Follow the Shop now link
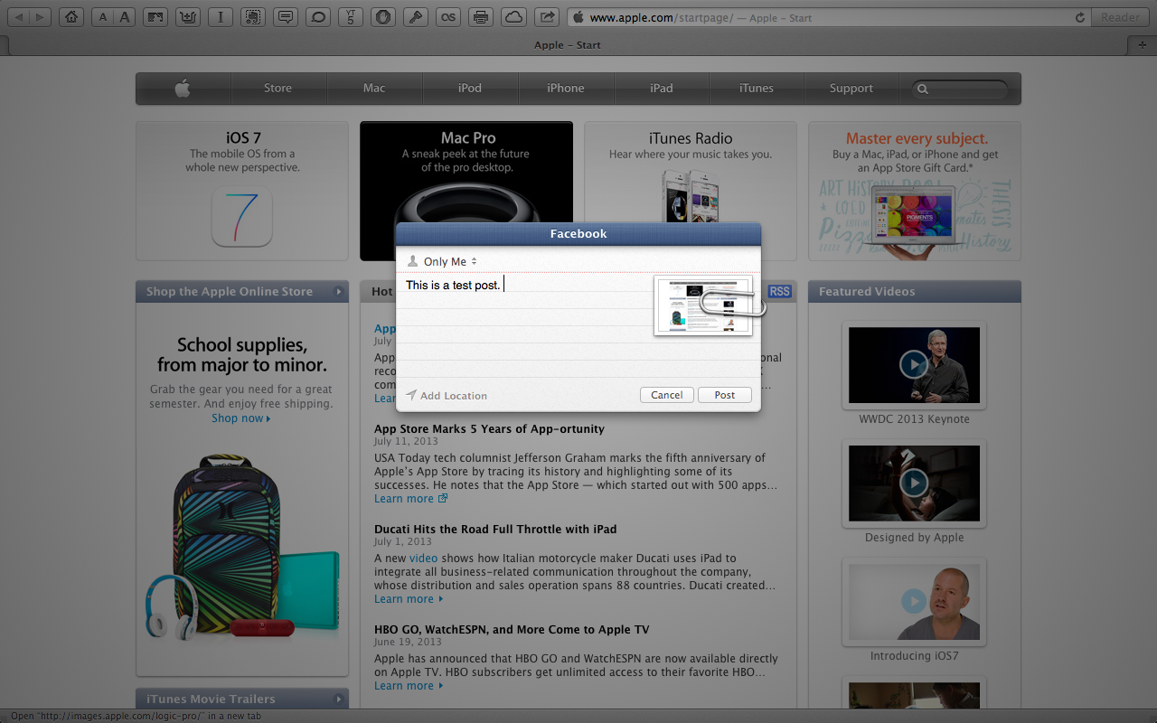Viewport: 1157px width, 723px height. point(241,418)
